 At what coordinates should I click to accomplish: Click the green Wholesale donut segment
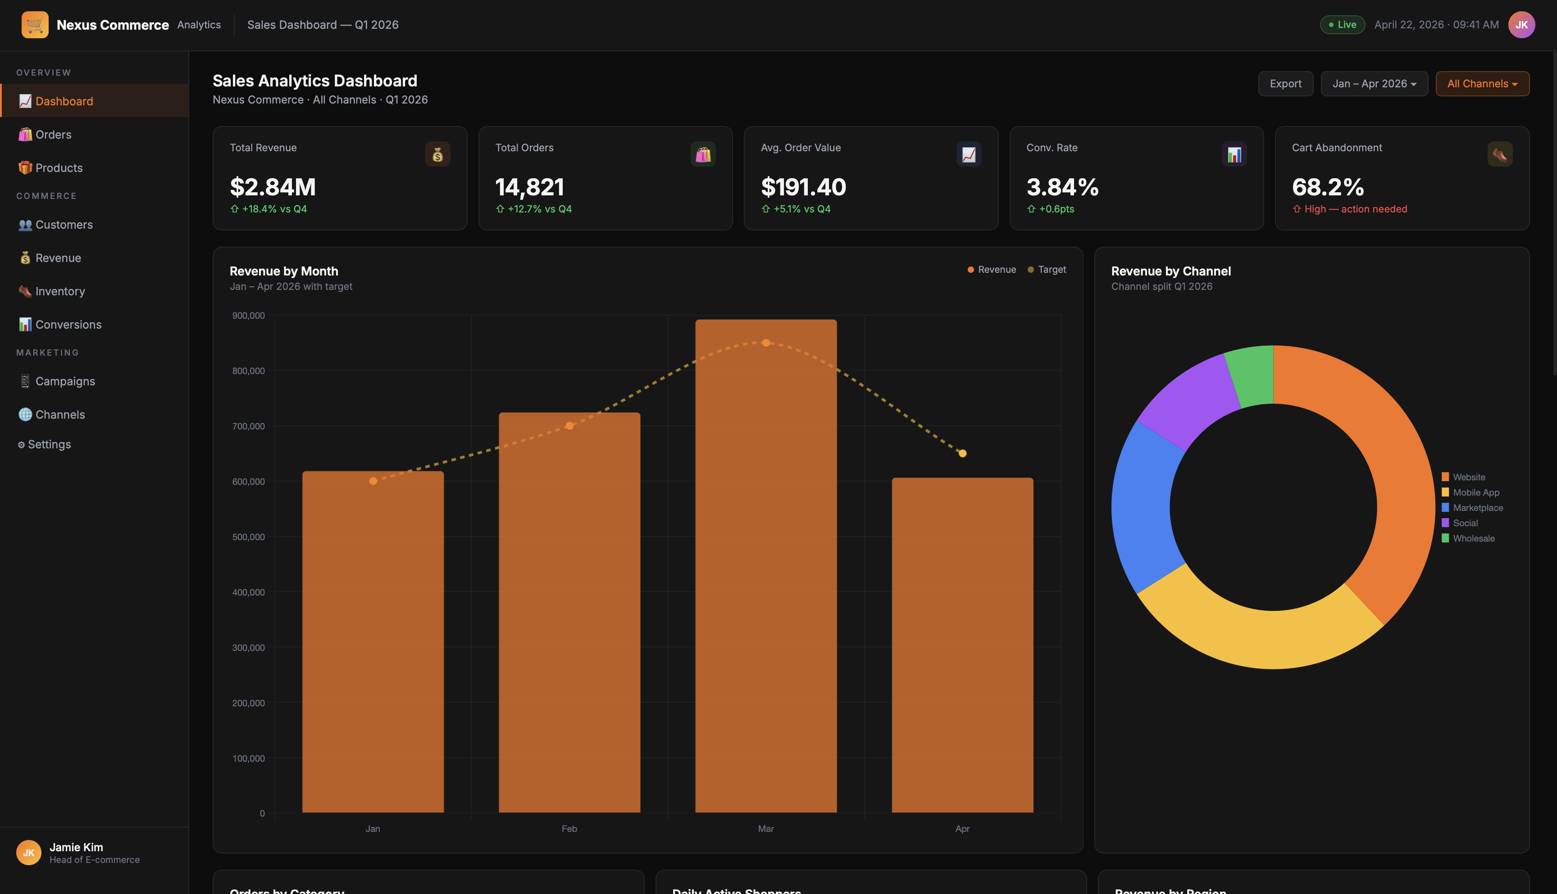[x=1252, y=376]
